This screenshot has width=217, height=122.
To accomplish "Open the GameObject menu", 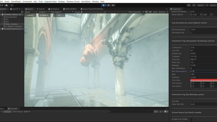I will 16,1.
